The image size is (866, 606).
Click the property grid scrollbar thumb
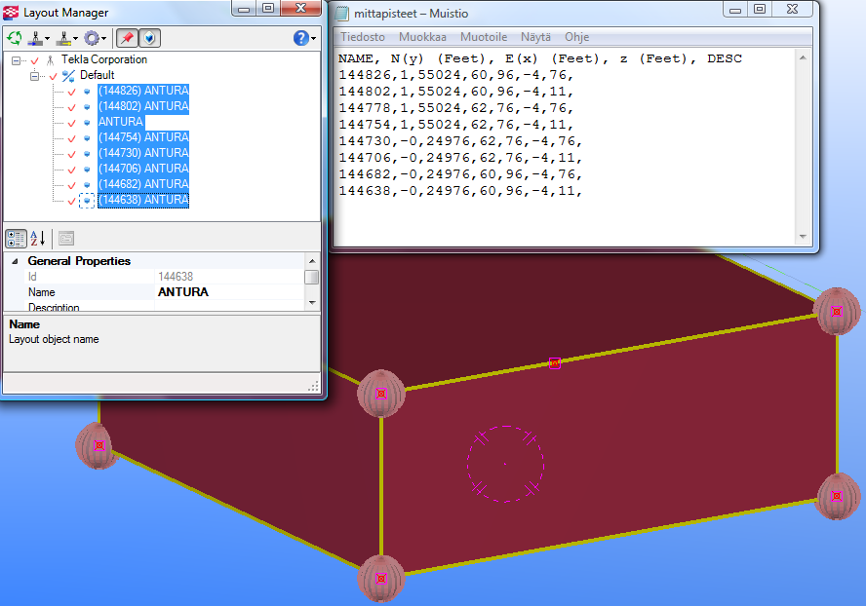312,277
